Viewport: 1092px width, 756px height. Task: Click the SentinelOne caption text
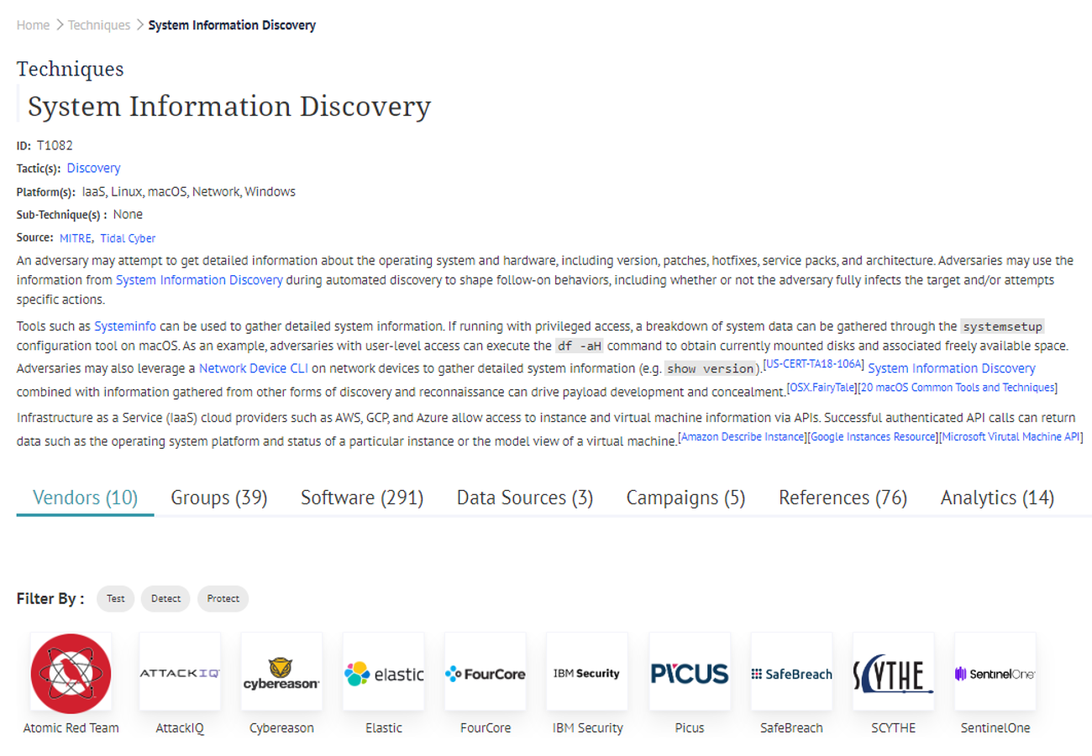click(995, 728)
